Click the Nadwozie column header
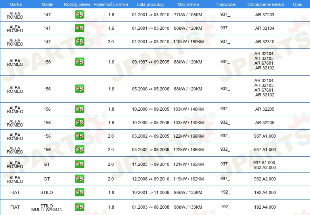Screen dimensions: 310x215 [x=226, y=4]
